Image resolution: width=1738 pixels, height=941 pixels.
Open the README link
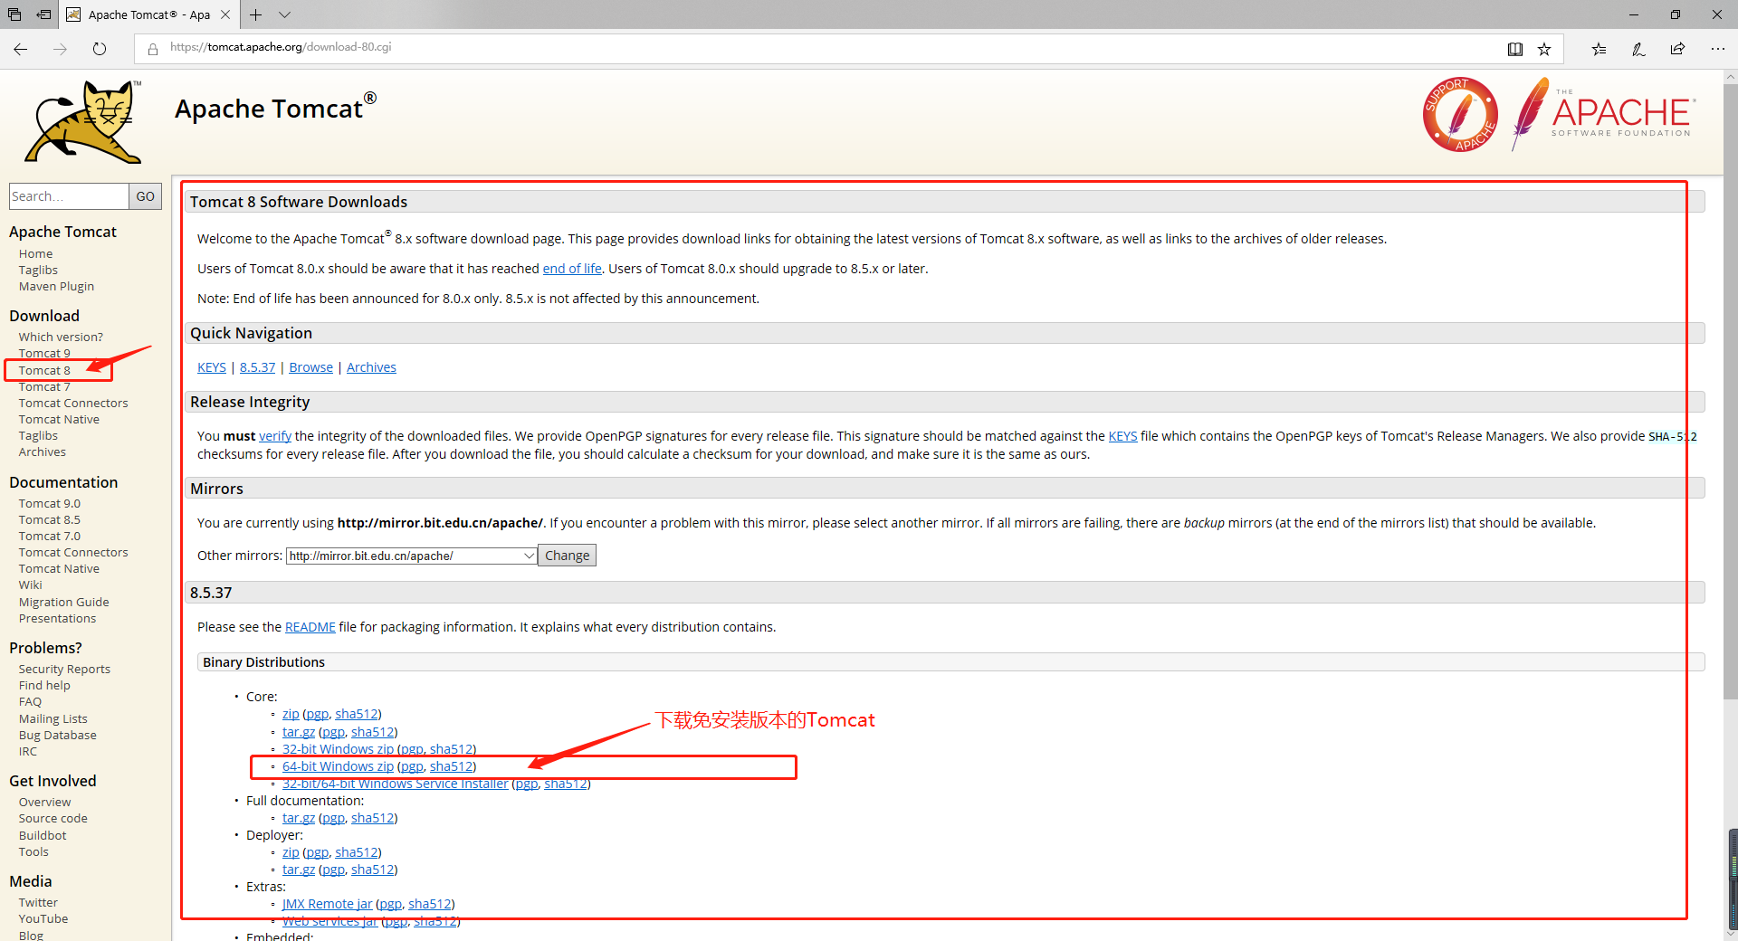[x=310, y=627]
